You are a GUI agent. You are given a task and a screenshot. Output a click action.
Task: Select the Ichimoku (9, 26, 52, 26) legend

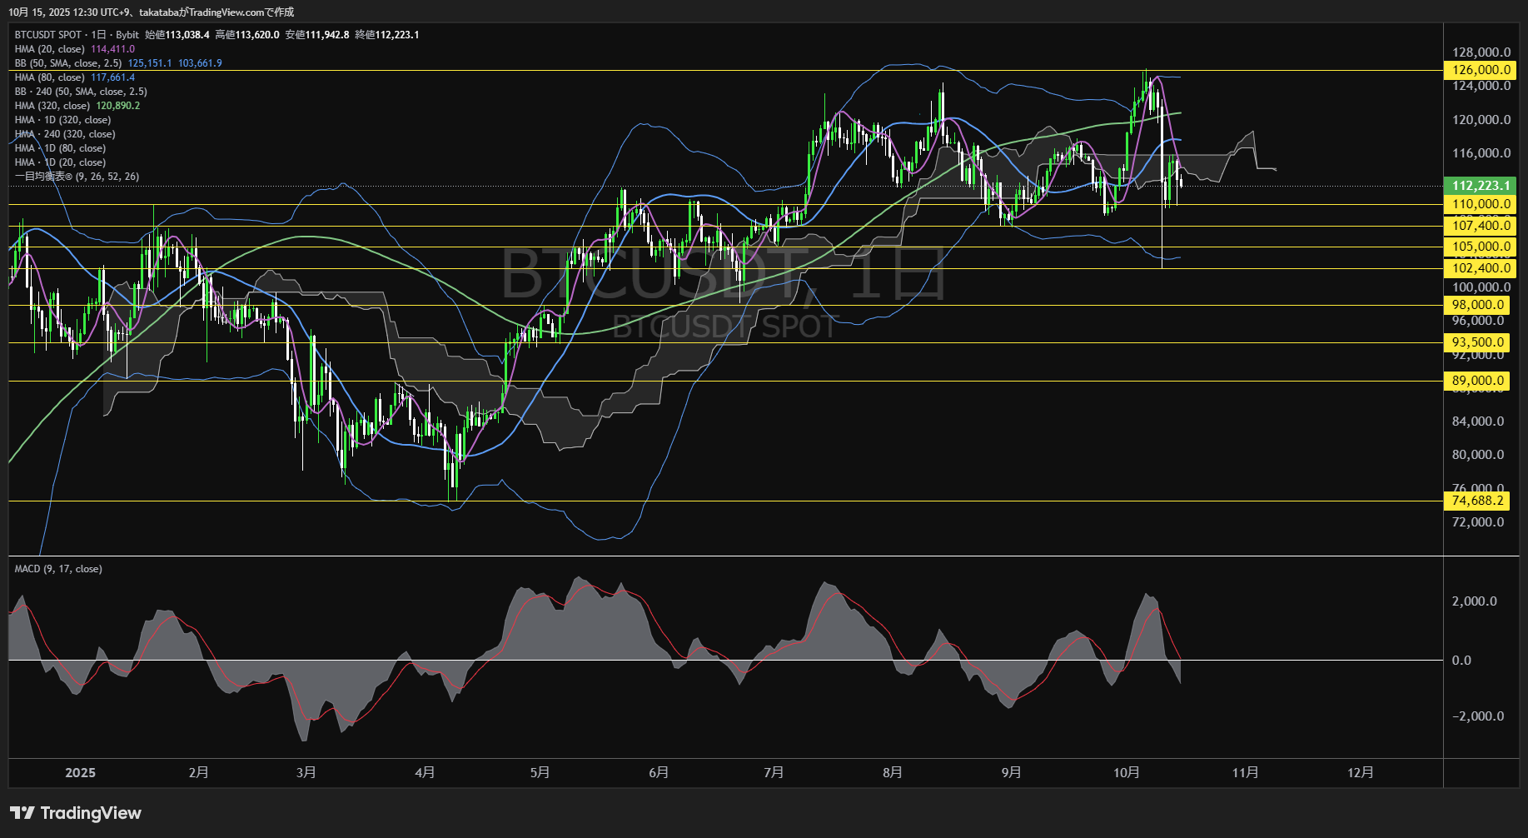pyautogui.click(x=77, y=177)
